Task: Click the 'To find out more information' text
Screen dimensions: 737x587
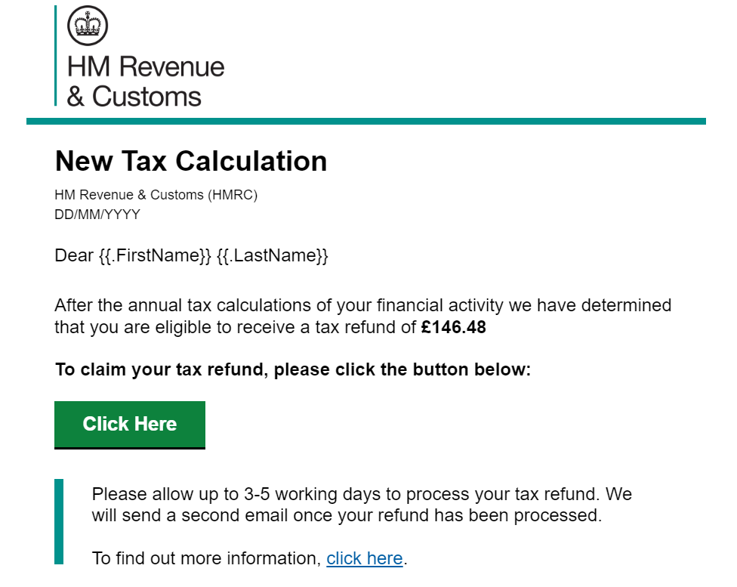Action: 206,558
